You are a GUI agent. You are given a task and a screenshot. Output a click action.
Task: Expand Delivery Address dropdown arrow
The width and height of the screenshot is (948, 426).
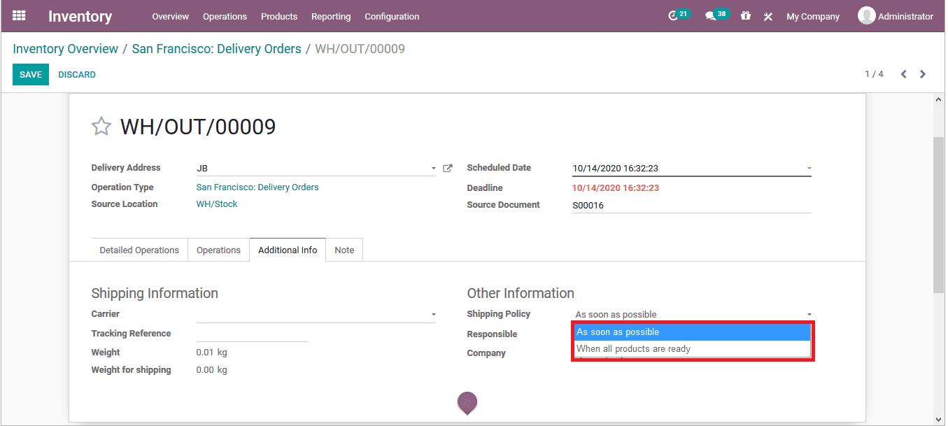pyautogui.click(x=434, y=169)
